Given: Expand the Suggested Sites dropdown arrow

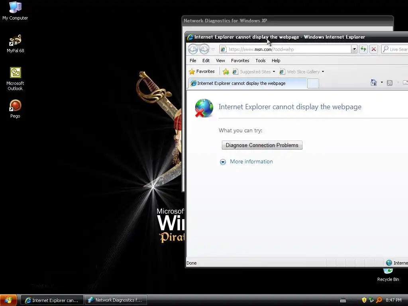Looking at the screenshot, I should (x=274, y=72).
